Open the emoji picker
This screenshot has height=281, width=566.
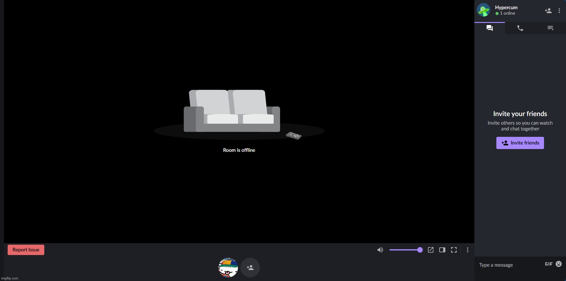pyautogui.click(x=559, y=264)
